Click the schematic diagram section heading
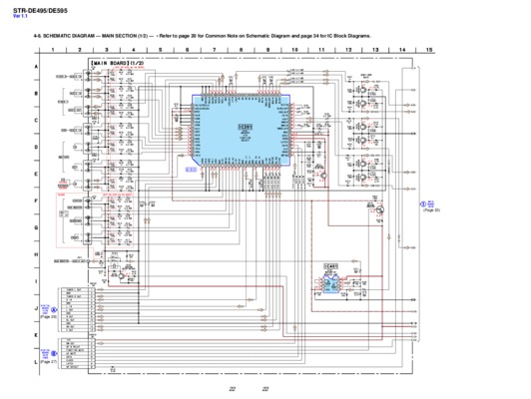This screenshot has width=531, height=399. pos(203,36)
